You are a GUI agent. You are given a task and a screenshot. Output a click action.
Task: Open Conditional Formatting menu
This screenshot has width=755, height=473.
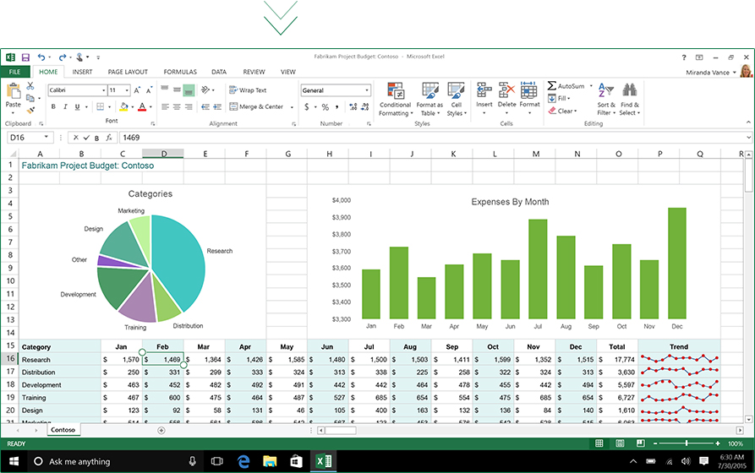[396, 99]
